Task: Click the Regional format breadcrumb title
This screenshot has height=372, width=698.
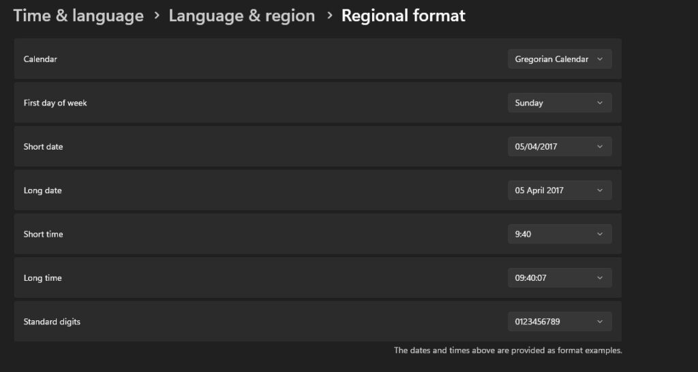Action: 403,16
